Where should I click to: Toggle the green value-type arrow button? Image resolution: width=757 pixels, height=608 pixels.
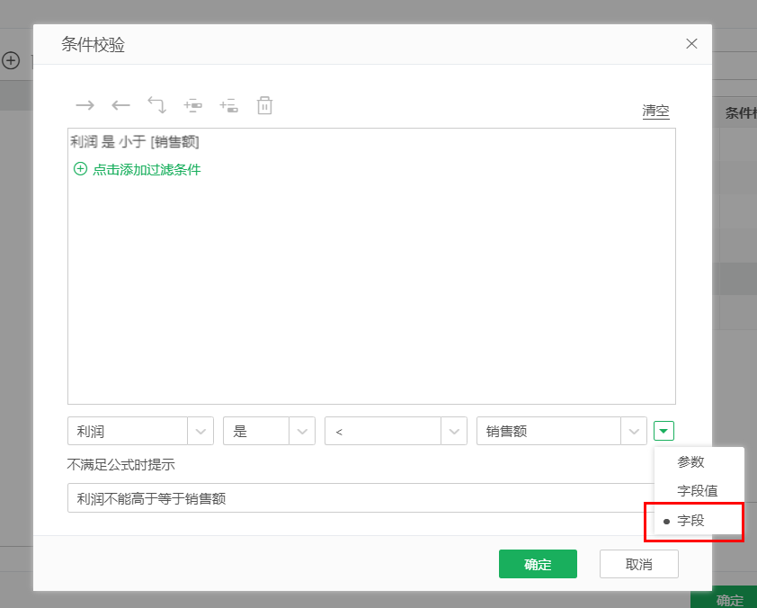tap(663, 432)
